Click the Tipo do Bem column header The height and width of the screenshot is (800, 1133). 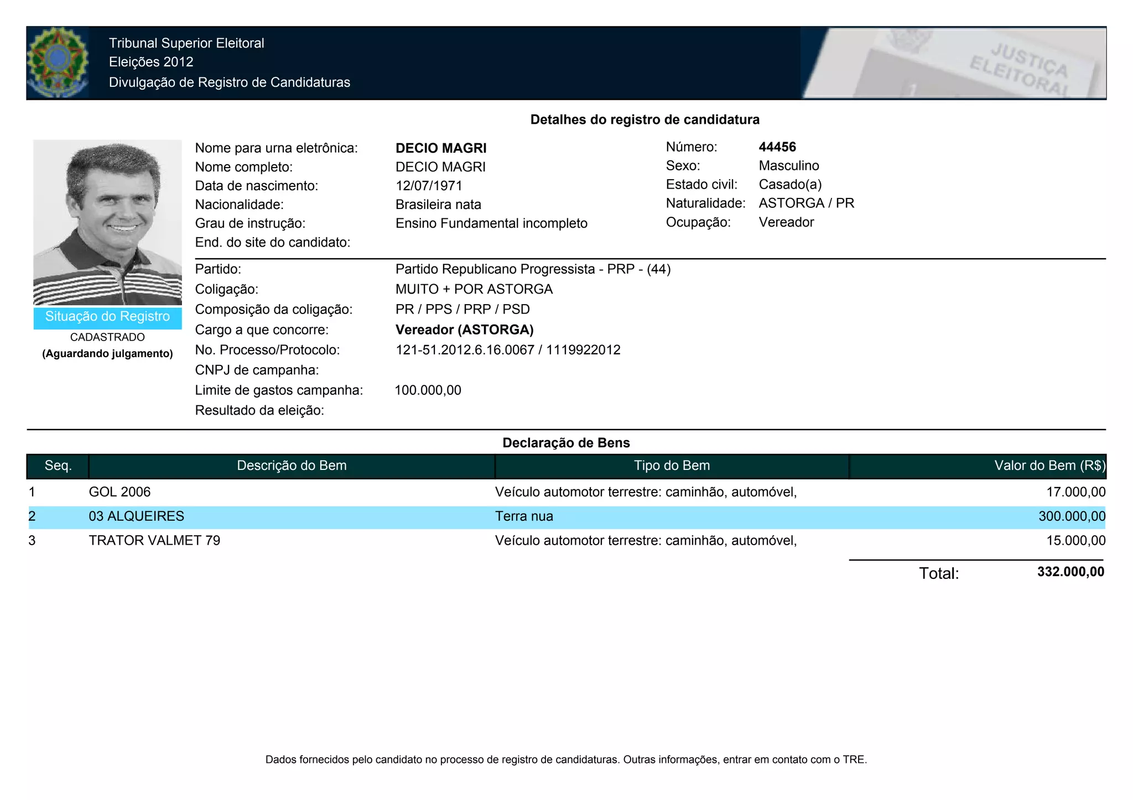coord(672,466)
